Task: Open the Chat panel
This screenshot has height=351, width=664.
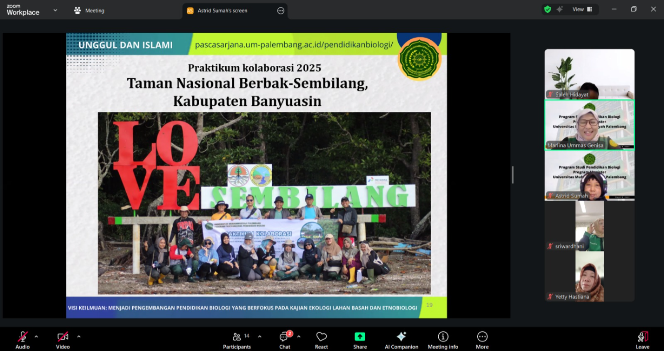Action: click(285, 340)
